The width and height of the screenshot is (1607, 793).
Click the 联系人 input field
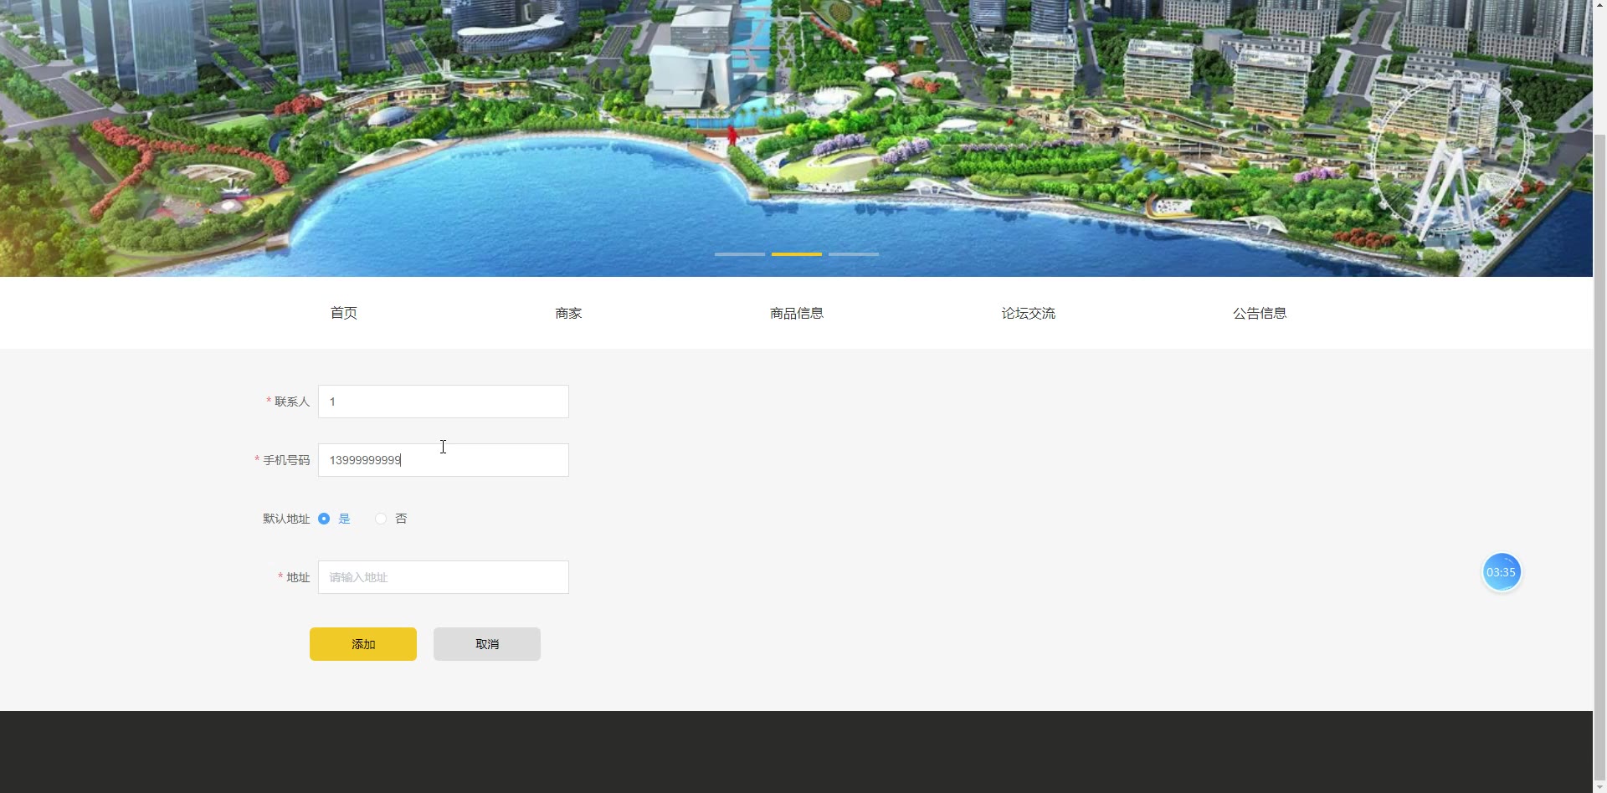coord(444,402)
